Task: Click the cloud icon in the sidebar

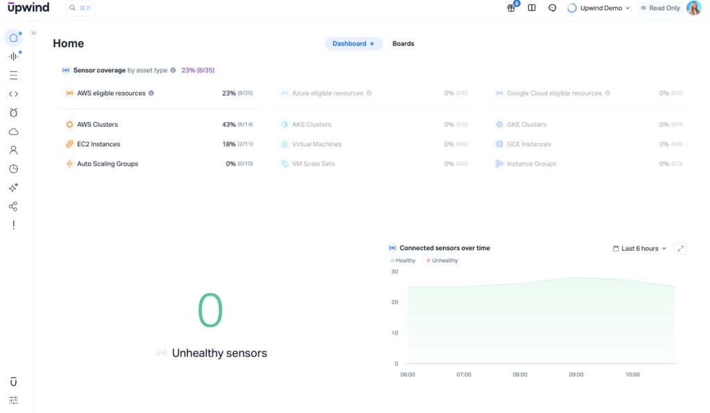Action: click(13, 132)
